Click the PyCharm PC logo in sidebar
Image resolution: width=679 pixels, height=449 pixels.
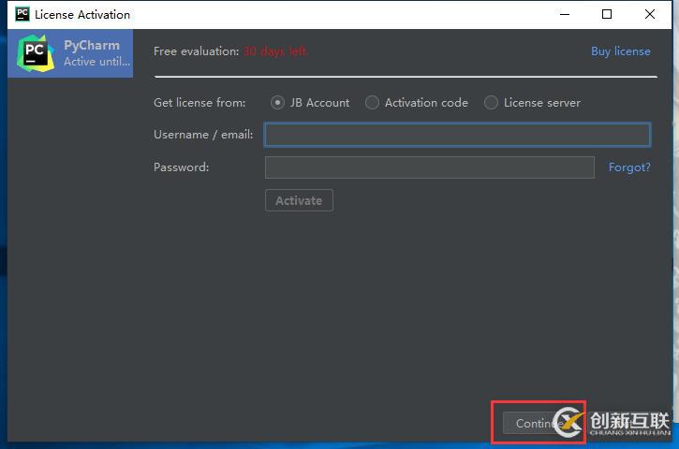point(36,53)
